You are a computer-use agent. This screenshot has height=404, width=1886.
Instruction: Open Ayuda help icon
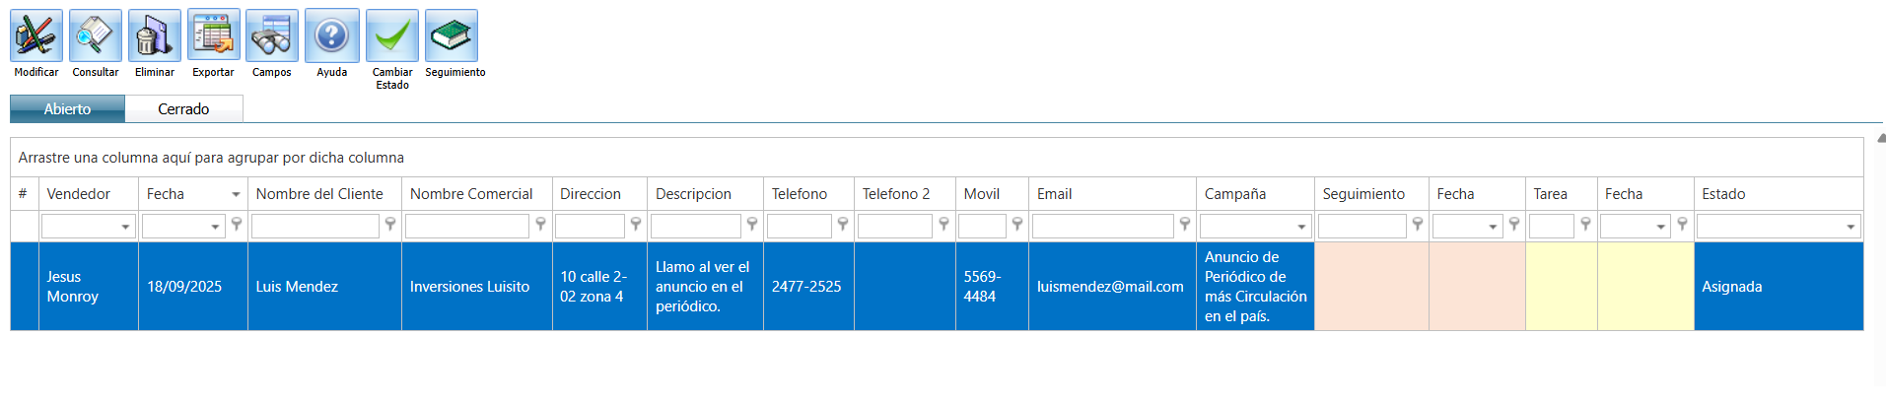click(332, 36)
